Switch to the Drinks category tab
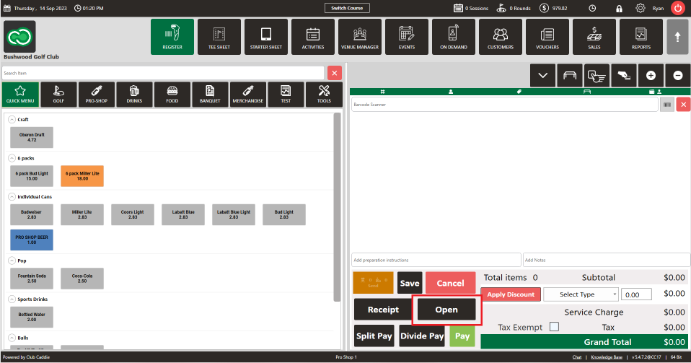The width and height of the screenshot is (691, 363). (134, 94)
